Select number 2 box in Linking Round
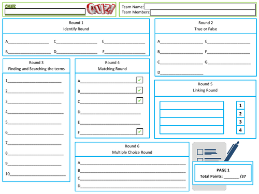259x194 pixels. 240,114
